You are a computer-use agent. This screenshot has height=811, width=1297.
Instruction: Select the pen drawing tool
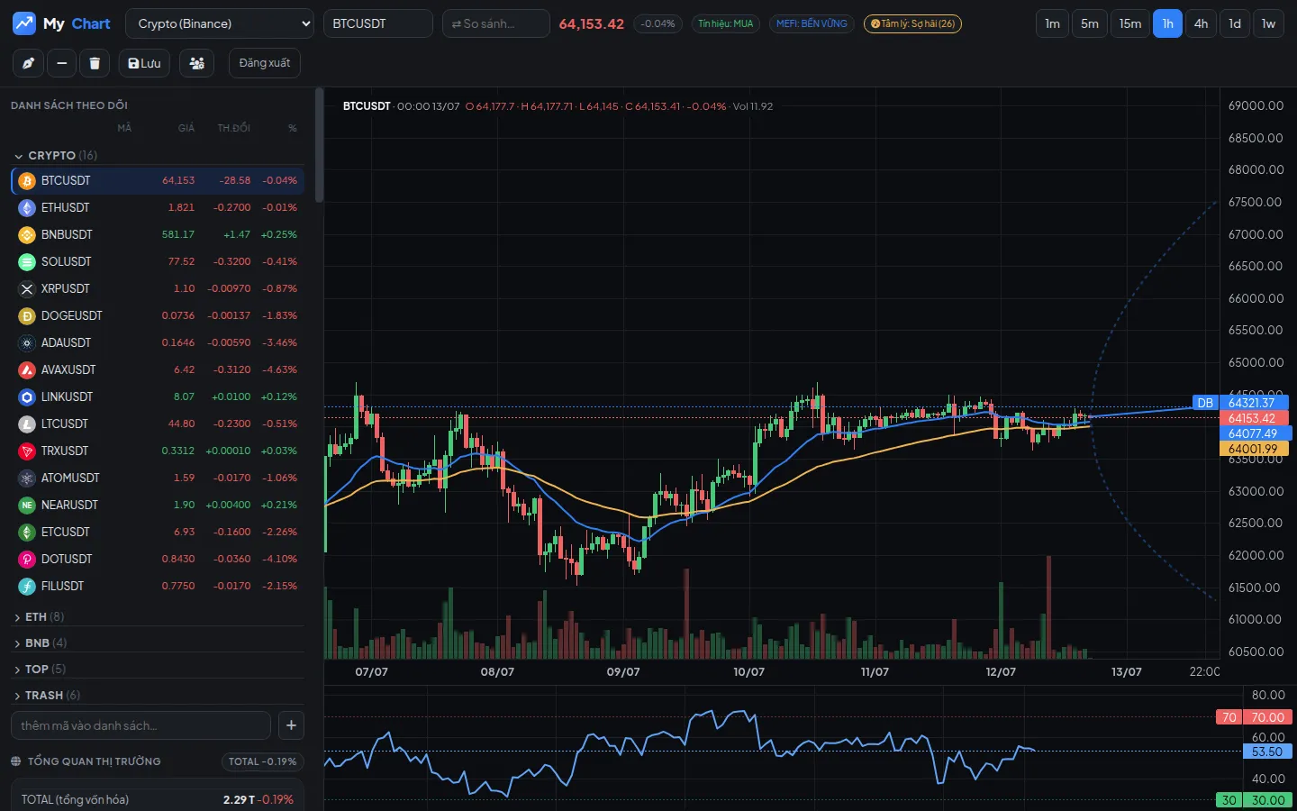pyautogui.click(x=28, y=63)
